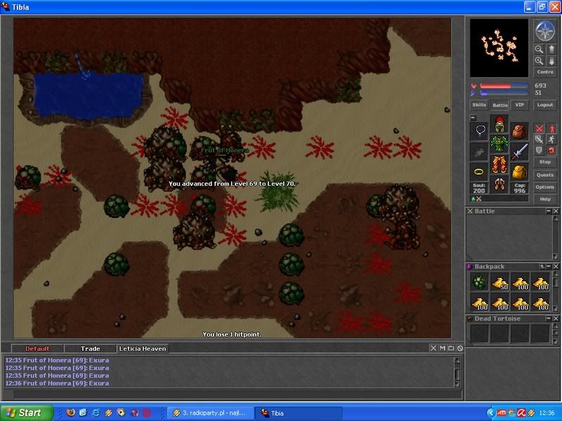Toggle server messages with the M button

pyautogui.click(x=443, y=348)
